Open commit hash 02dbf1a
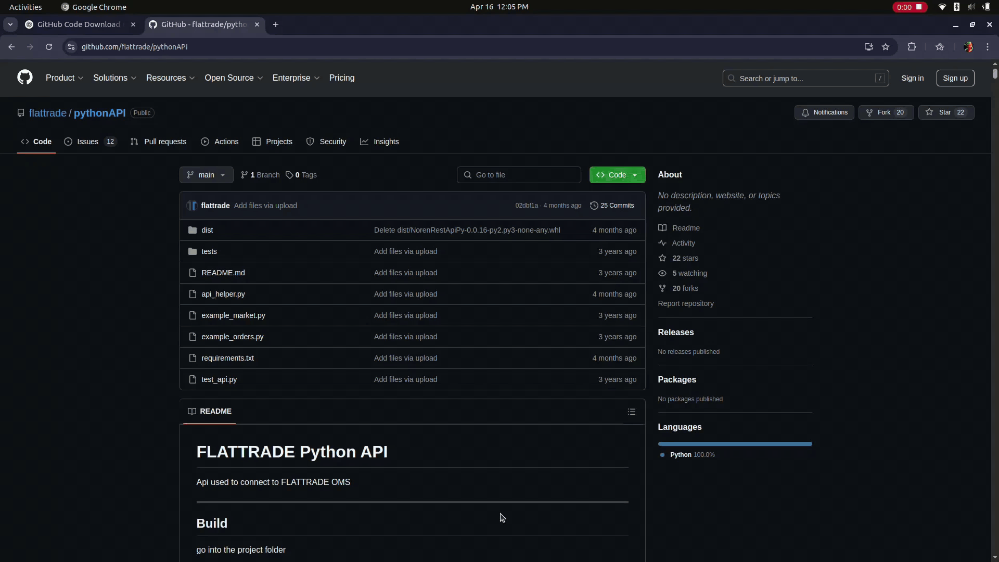 pyautogui.click(x=527, y=206)
